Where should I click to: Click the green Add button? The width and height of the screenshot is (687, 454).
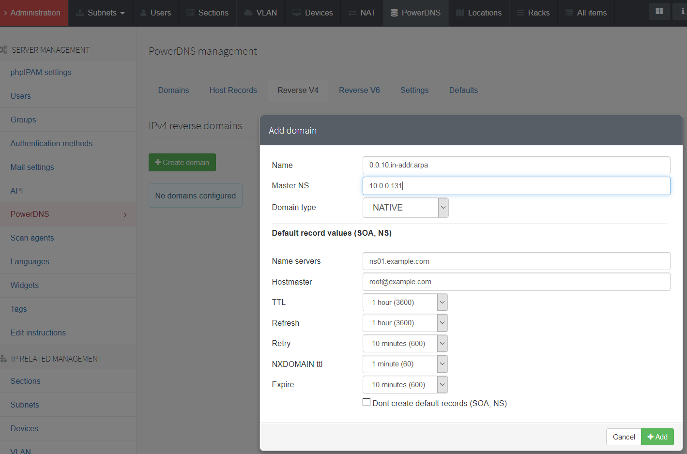[657, 437]
